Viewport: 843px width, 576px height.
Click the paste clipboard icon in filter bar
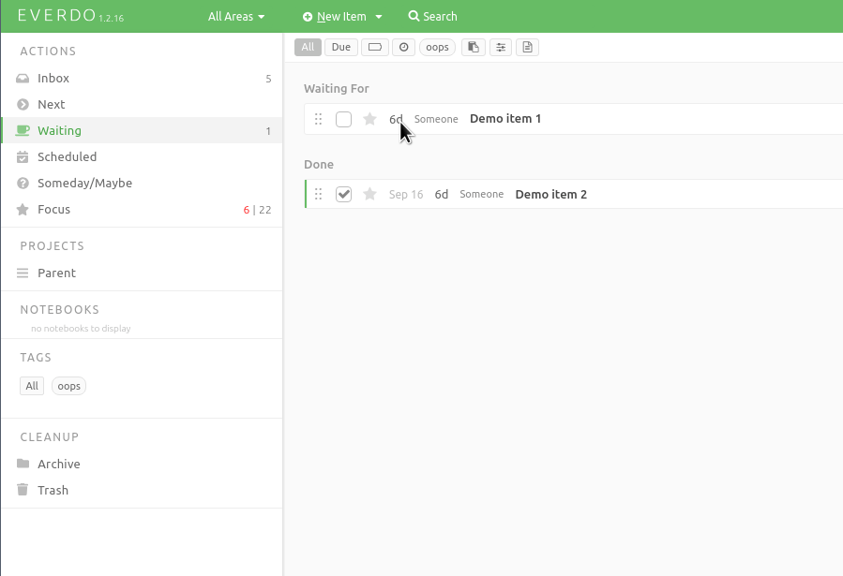coord(474,47)
